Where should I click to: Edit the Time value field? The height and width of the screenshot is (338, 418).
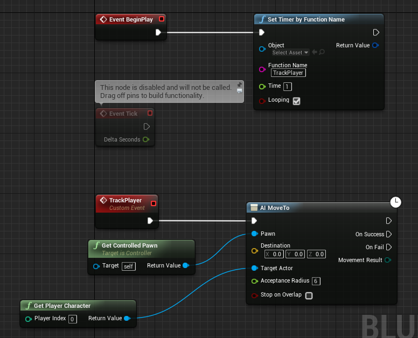(x=288, y=87)
